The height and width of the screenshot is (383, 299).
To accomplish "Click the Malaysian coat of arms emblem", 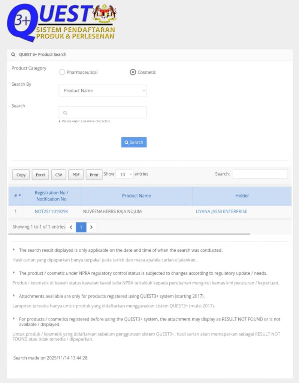I will tap(104, 15).
